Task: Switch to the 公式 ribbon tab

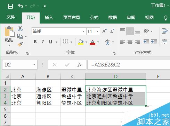Action: click(x=94, y=18)
